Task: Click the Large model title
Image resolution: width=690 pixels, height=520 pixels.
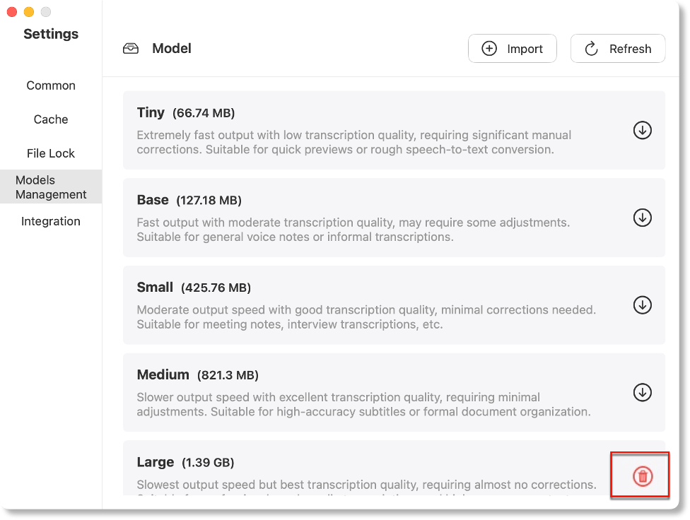Action: pos(155,463)
